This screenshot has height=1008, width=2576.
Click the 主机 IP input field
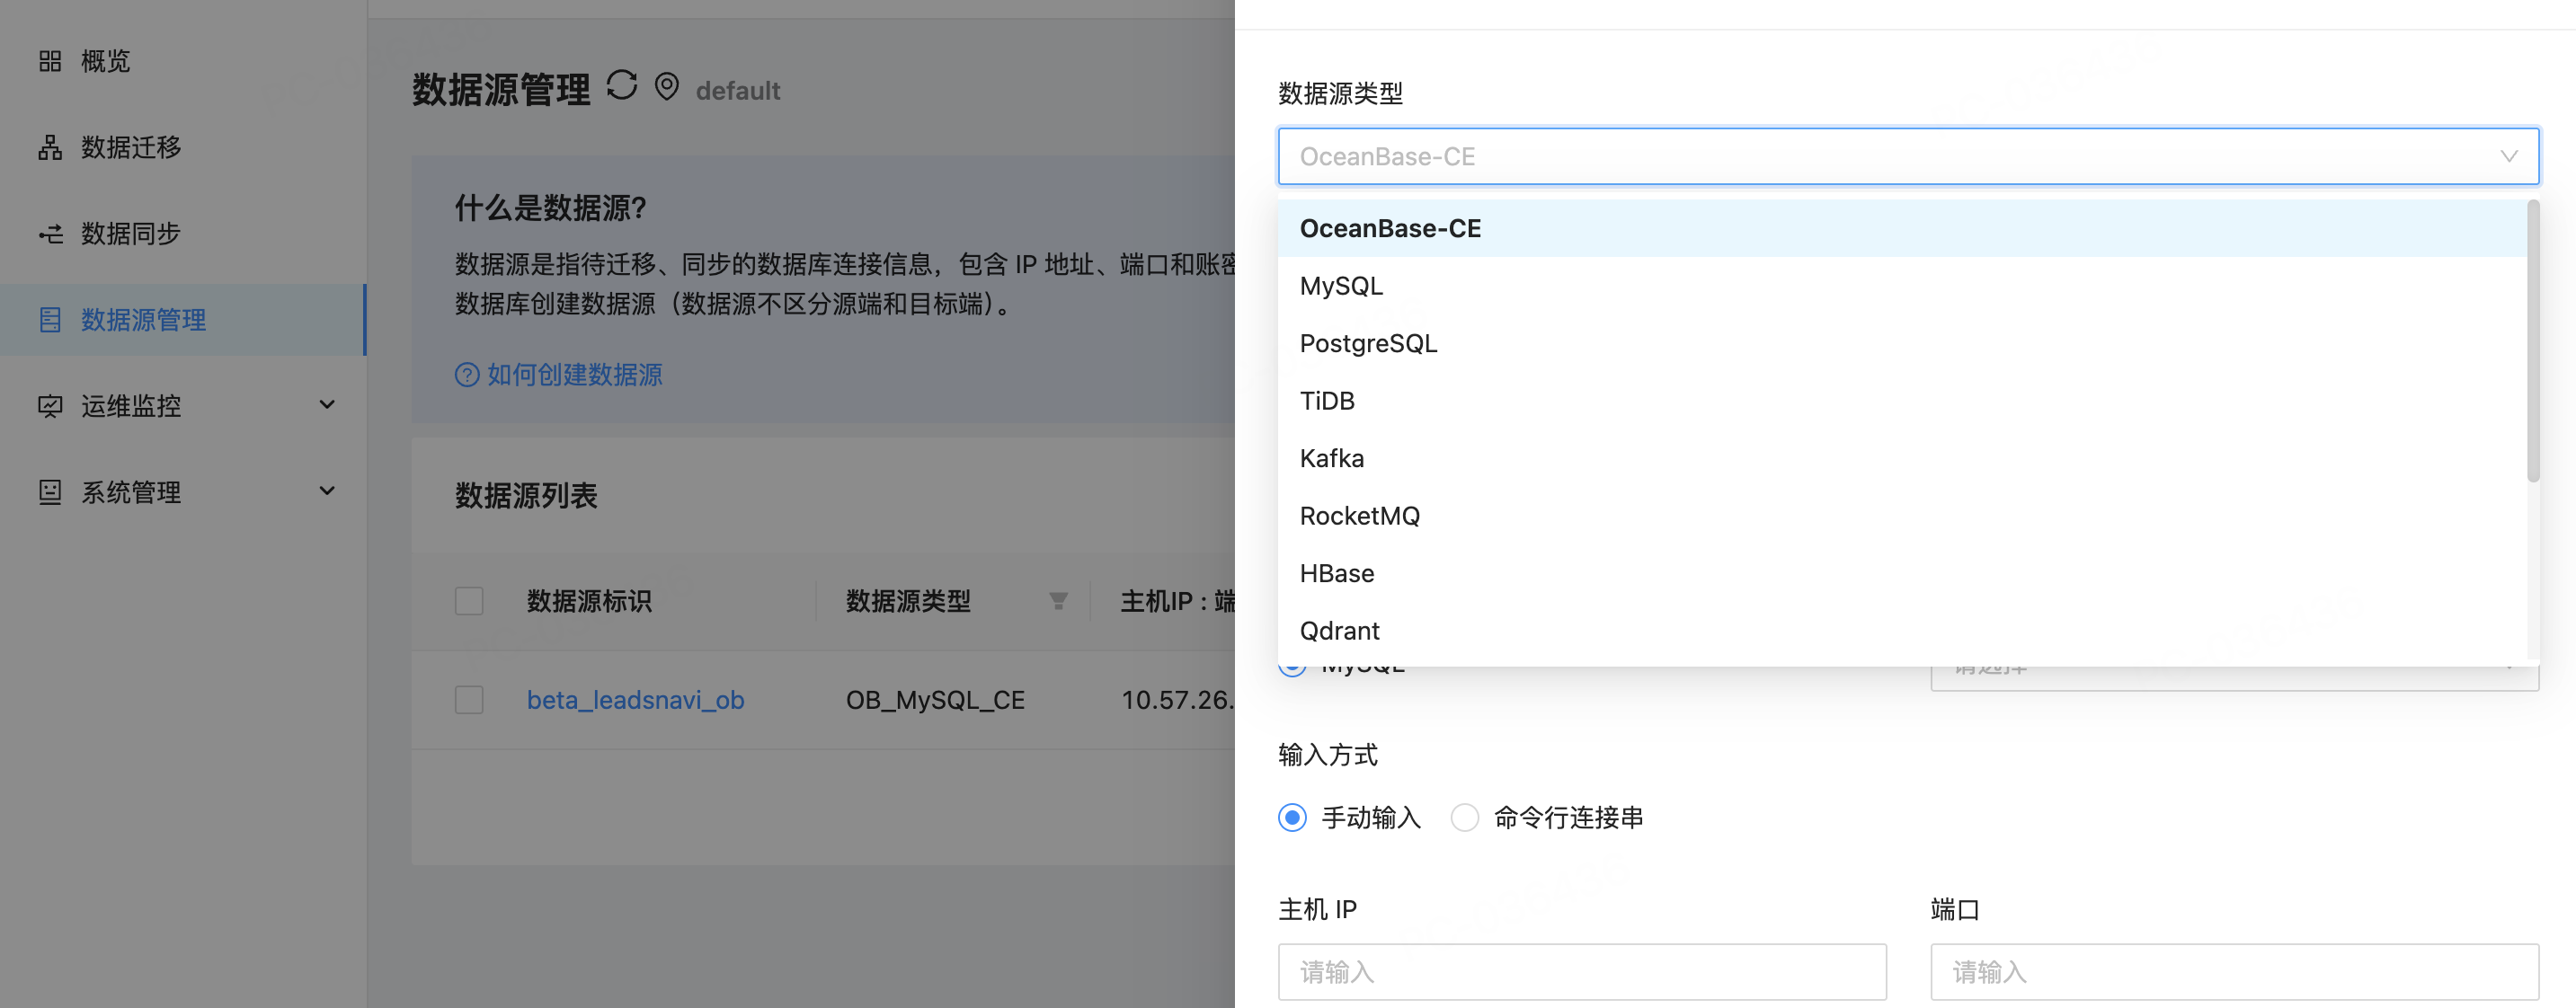pyautogui.click(x=1581, y=972)
